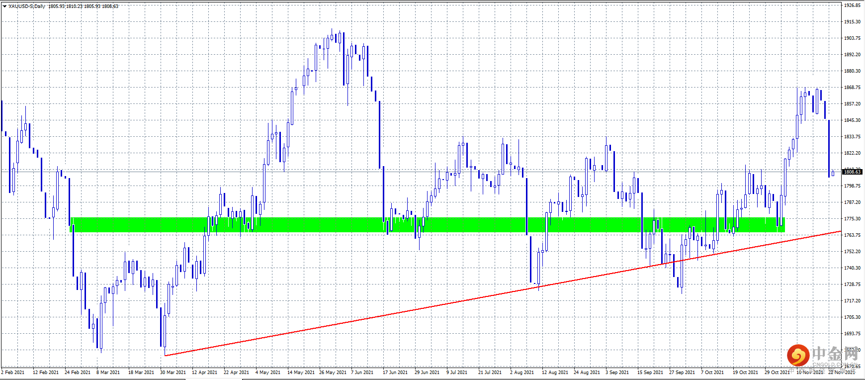
Task: Click the 22 Apr 2021 date label
Action: click(x=237, y=373)
